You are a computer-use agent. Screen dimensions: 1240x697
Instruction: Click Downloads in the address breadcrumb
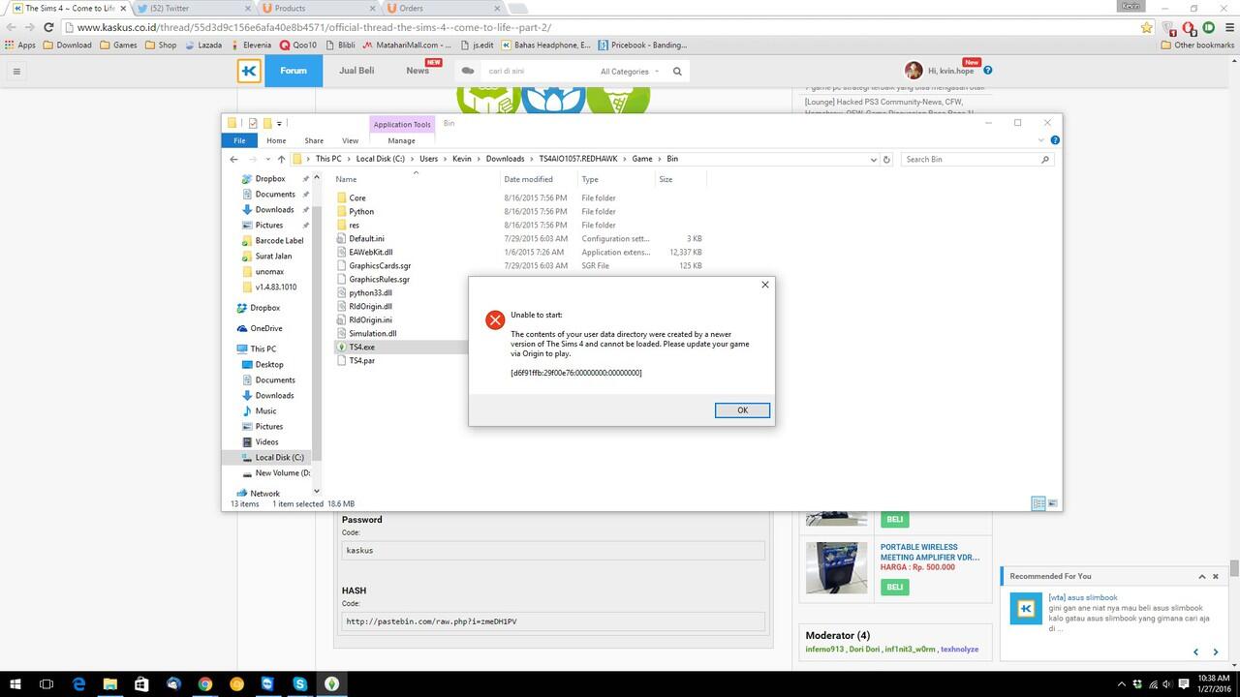pos(505,159)
